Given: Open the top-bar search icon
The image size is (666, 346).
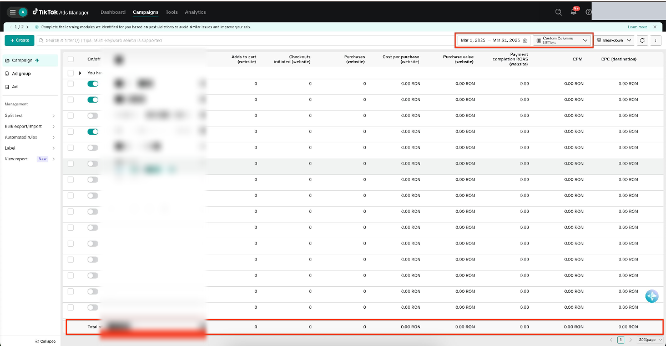Looking at the screenshot, I should [x=558, y=12].
